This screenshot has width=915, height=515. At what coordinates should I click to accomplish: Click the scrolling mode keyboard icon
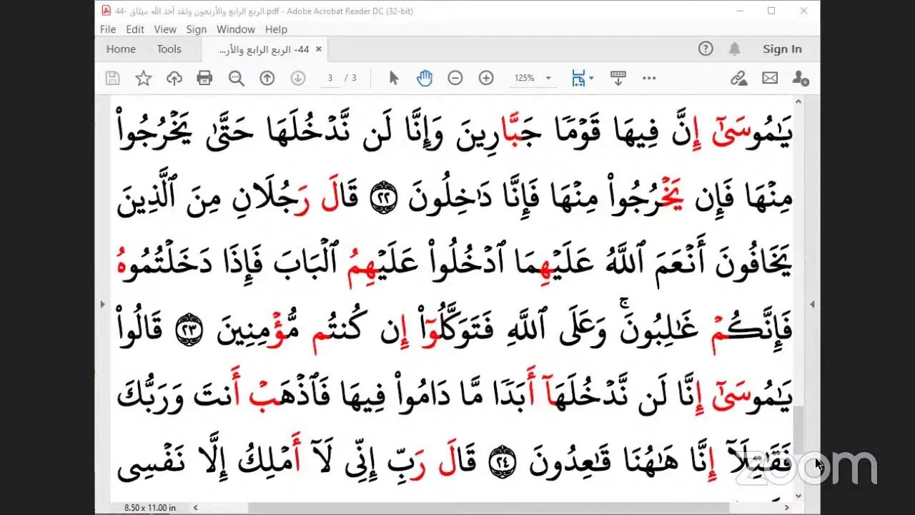[618, 78]
